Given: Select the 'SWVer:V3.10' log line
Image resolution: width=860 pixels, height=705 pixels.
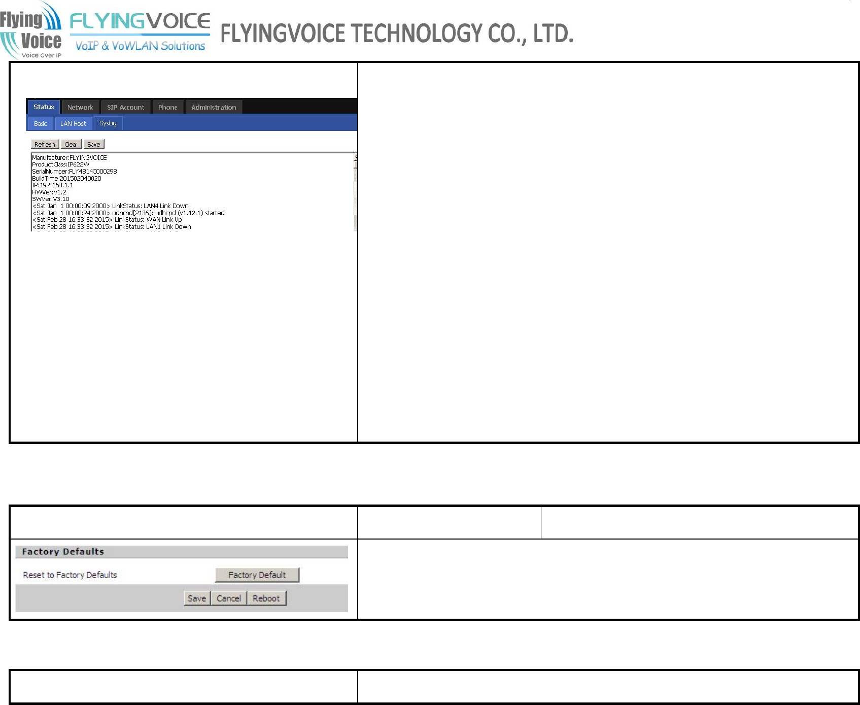Looking at the screenshot, I should [51, 199].
